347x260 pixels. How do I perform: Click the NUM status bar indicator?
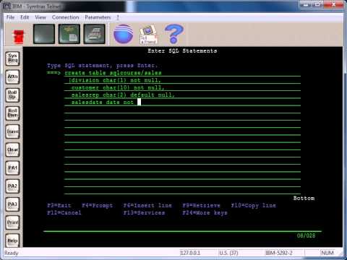tap(327, 253)
